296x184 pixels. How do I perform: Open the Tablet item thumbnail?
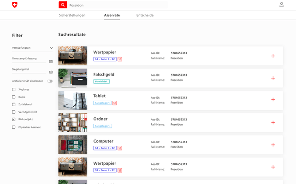coord(72,100)
